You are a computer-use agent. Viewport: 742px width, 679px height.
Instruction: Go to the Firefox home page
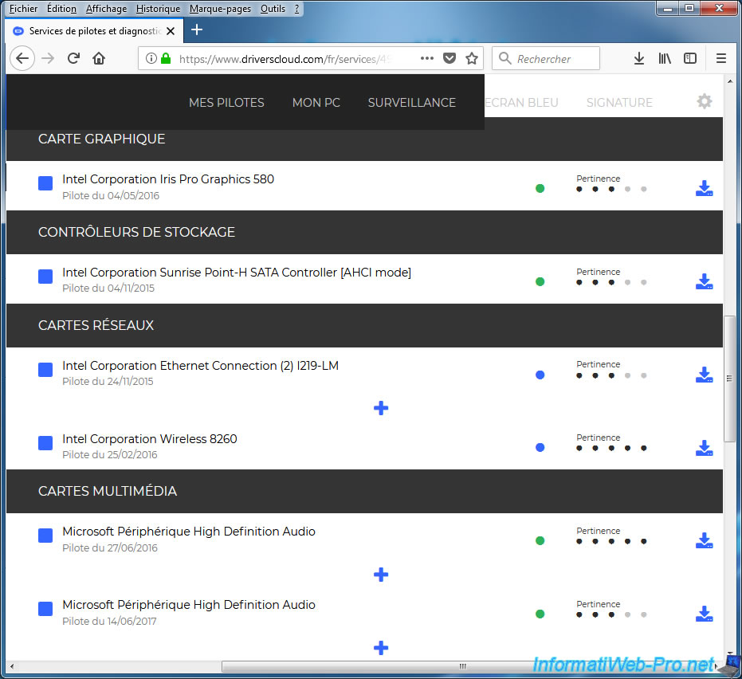pyautogui.click(x=99, y=58)
